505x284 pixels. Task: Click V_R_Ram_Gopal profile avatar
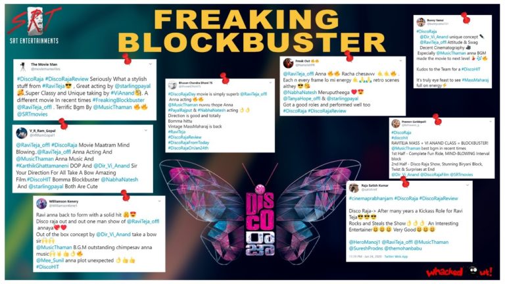[x=22, y=133]
